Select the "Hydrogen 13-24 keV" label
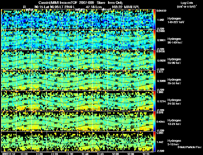Viewport: 203px width, 155px height. (x=174, y=122)
